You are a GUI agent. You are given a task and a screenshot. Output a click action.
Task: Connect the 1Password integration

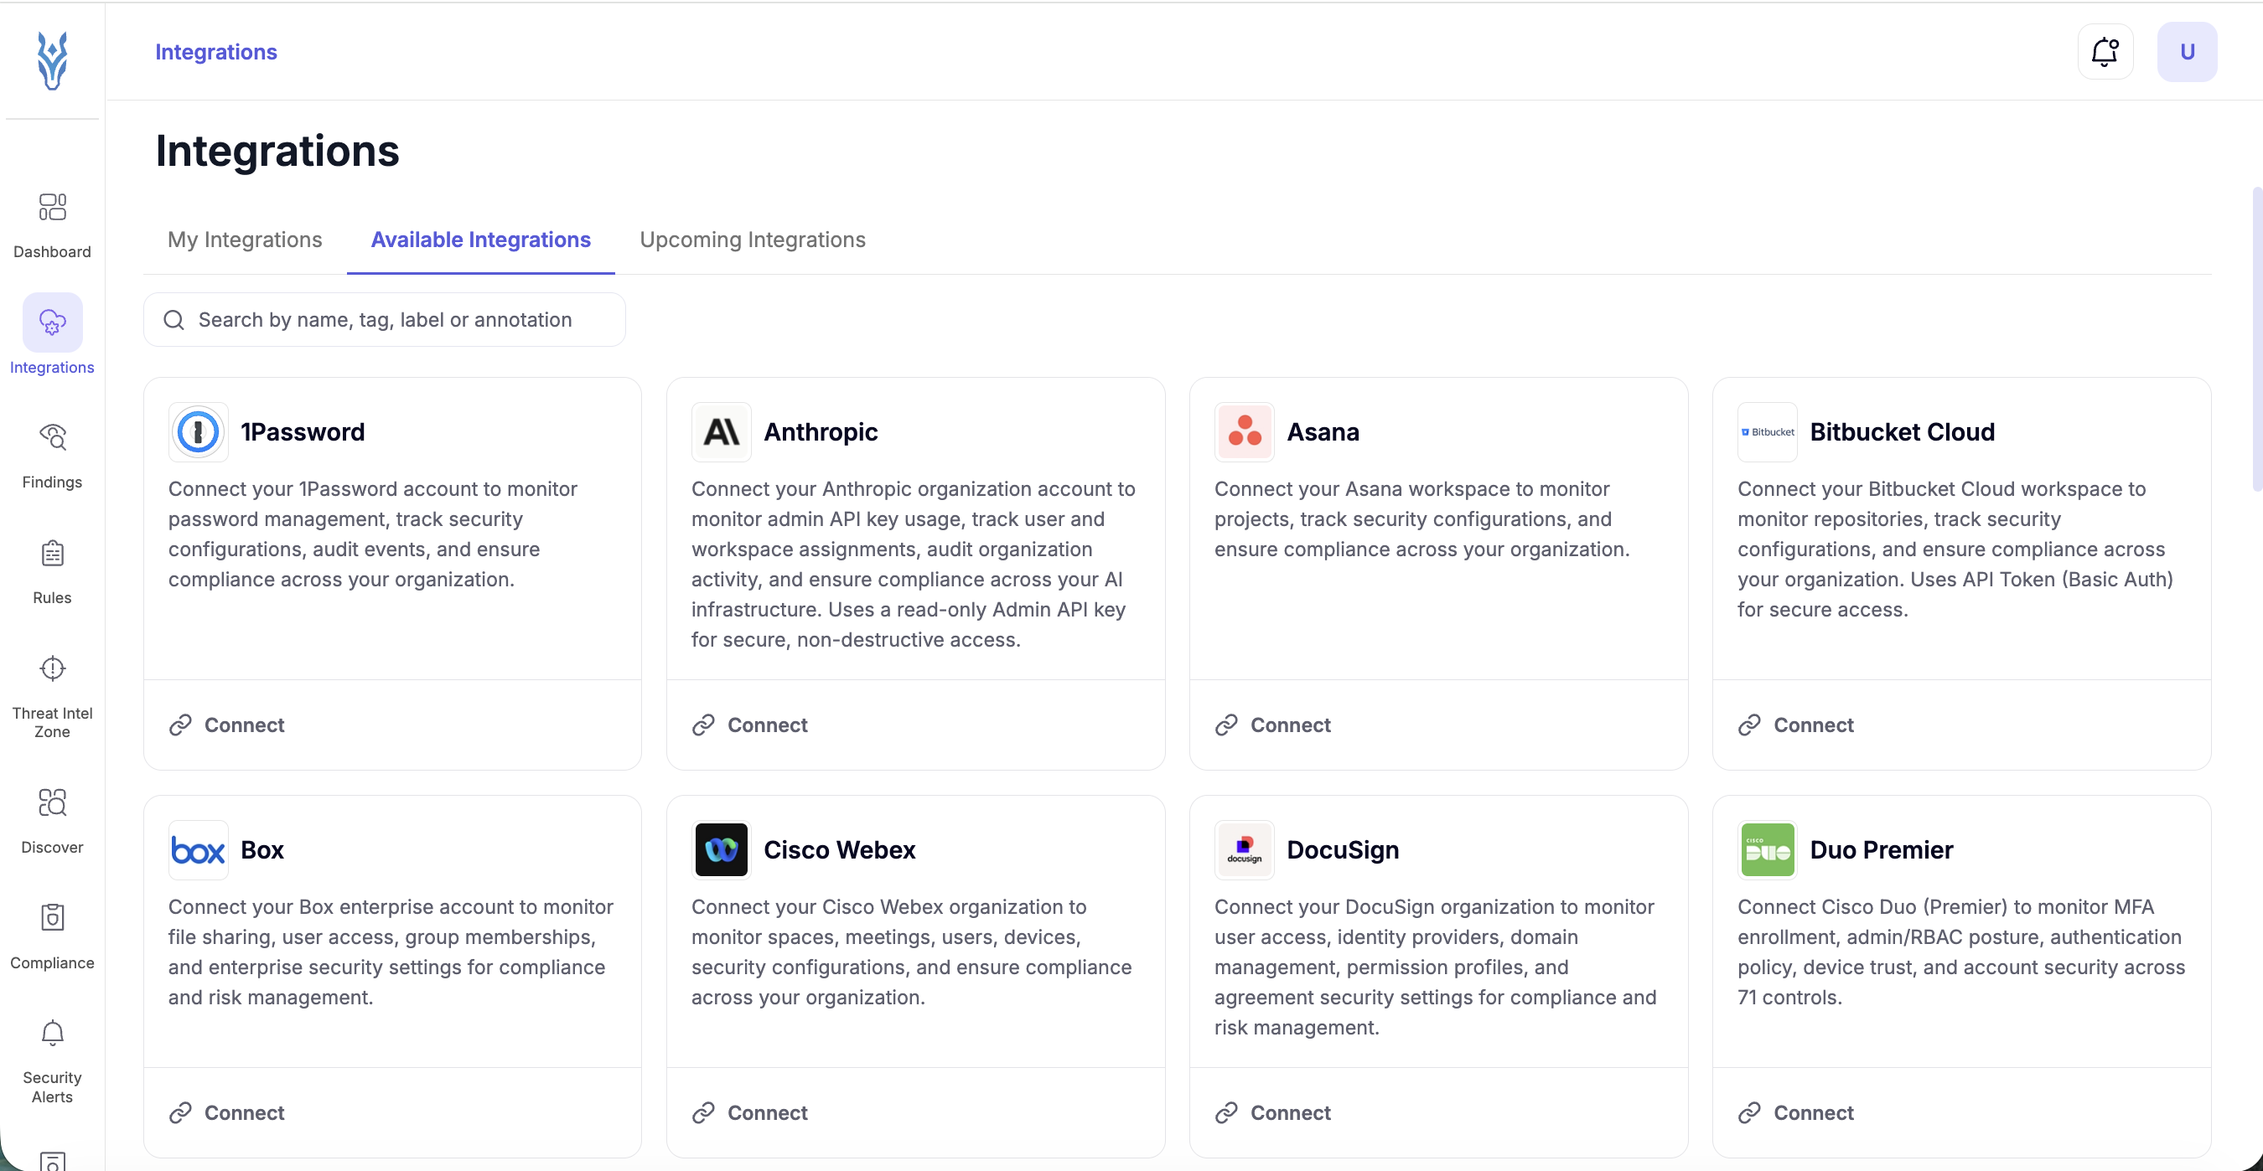226,725
